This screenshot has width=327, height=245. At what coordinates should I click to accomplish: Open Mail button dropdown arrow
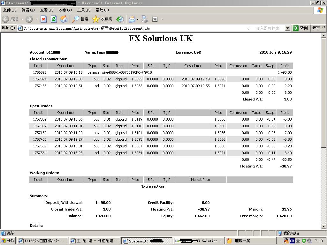[x=137, y=19]
